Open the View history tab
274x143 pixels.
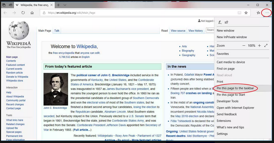point(196,30)
